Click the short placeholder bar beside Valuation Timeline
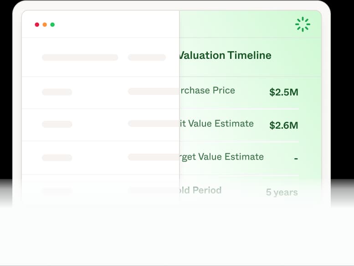354x266 pixels. pyautogui.click(x=147, y=57)
